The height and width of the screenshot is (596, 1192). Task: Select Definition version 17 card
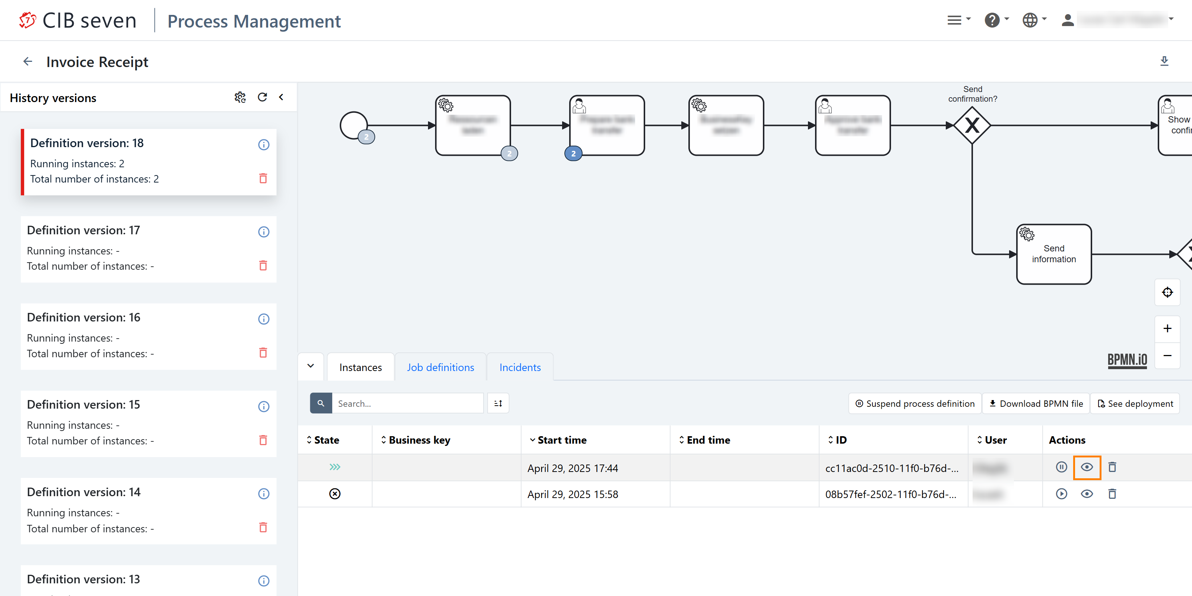tap(149, 249)
